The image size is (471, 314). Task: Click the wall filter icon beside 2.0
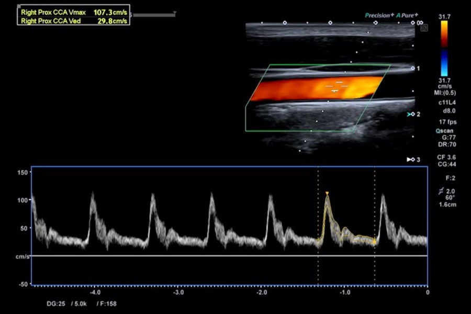pos(441,191)
